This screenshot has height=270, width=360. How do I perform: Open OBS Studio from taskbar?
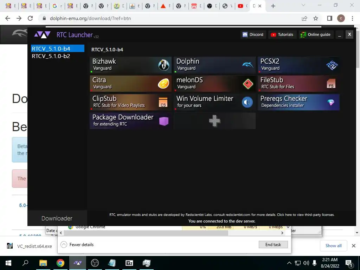point(95,263)
